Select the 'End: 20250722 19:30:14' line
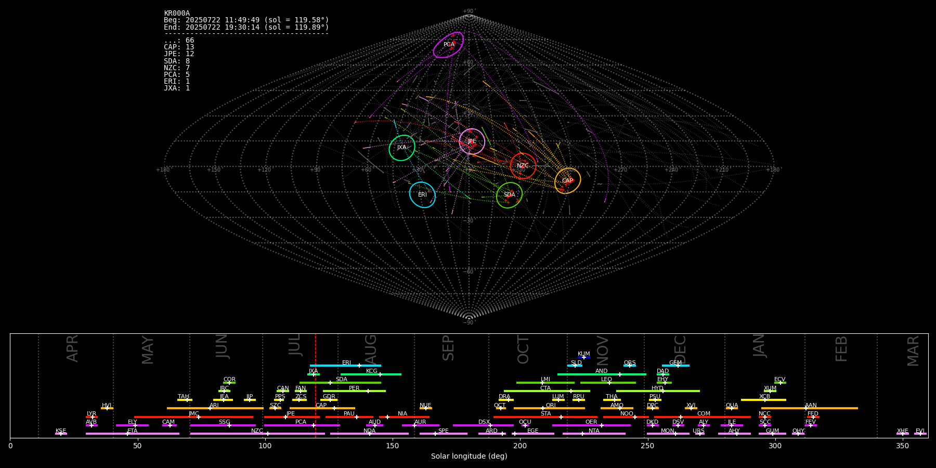Viewport: 936px width, 468px height. (x=246, y=27)
